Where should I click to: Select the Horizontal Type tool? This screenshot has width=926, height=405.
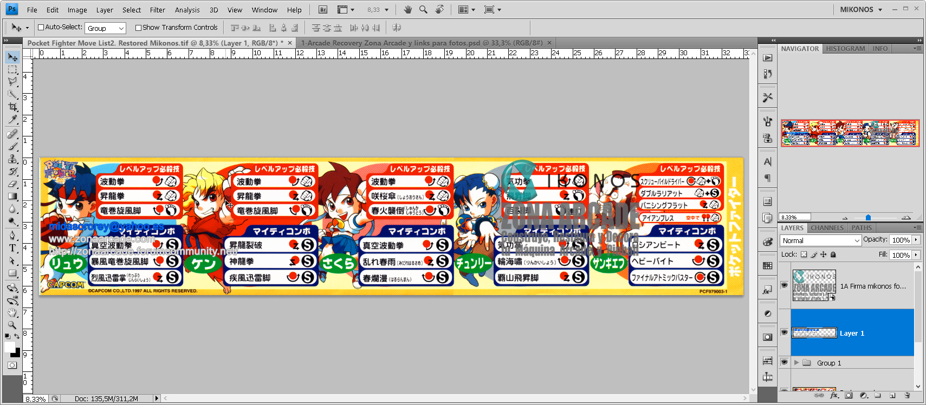(12, 248)
